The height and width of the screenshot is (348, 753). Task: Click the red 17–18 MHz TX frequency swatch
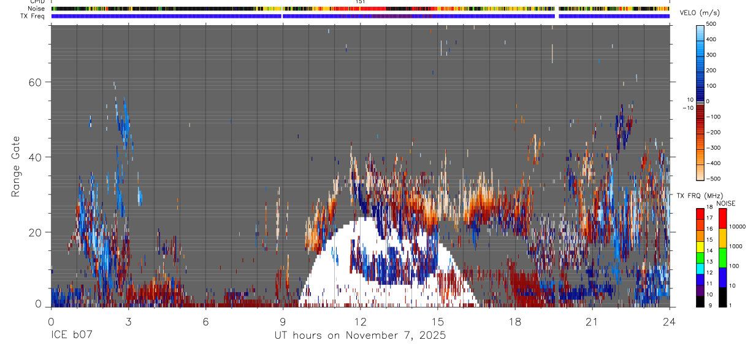(700, 214)
